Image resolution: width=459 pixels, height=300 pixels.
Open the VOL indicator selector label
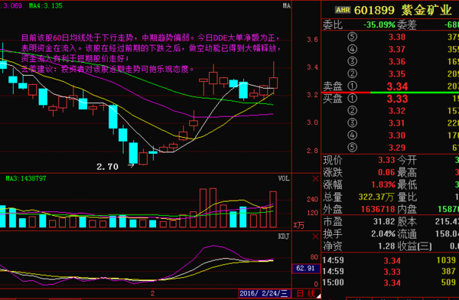[284, 178]
